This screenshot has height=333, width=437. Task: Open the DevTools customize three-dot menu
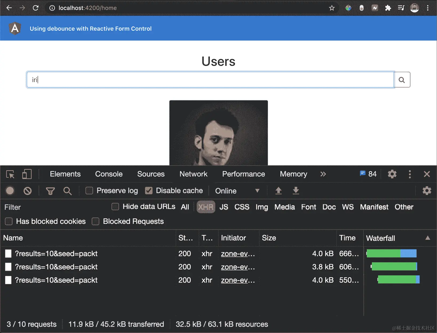[x=410, y=174]
